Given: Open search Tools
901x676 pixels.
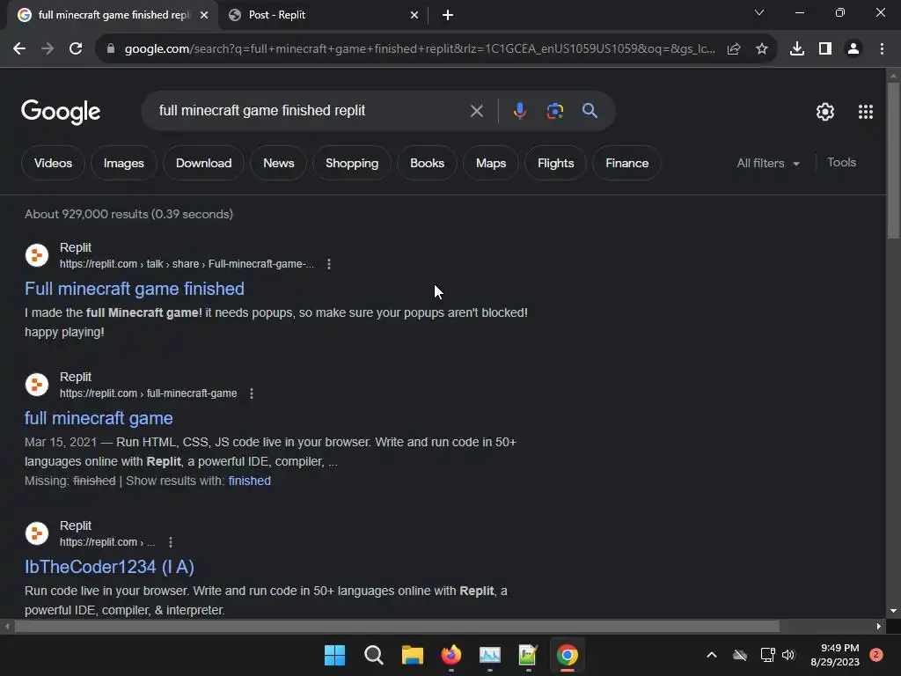Looking at the screenshot, I should pyautogui.click(x=841, y=163).
